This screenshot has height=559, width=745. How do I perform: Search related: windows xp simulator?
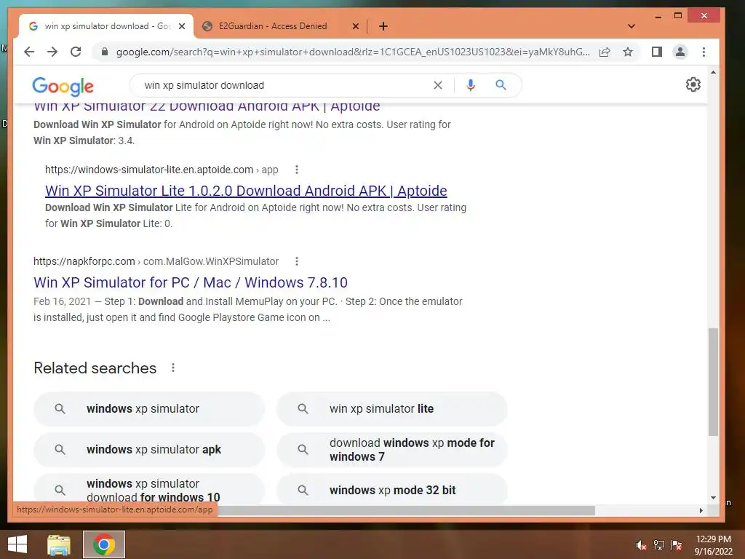pos(148,409)
